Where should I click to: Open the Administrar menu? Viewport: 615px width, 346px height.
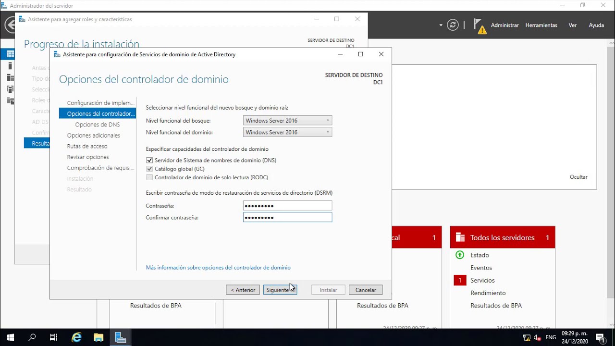pyautogui.click(x=504, y=25)
